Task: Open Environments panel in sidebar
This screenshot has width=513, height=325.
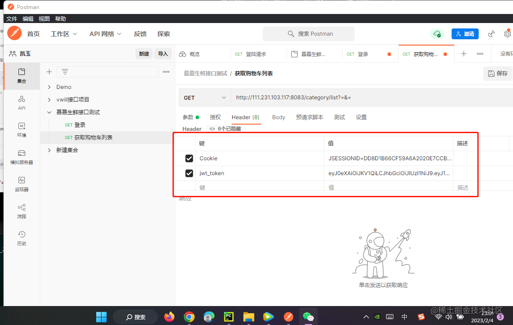Action: (22, 130)
